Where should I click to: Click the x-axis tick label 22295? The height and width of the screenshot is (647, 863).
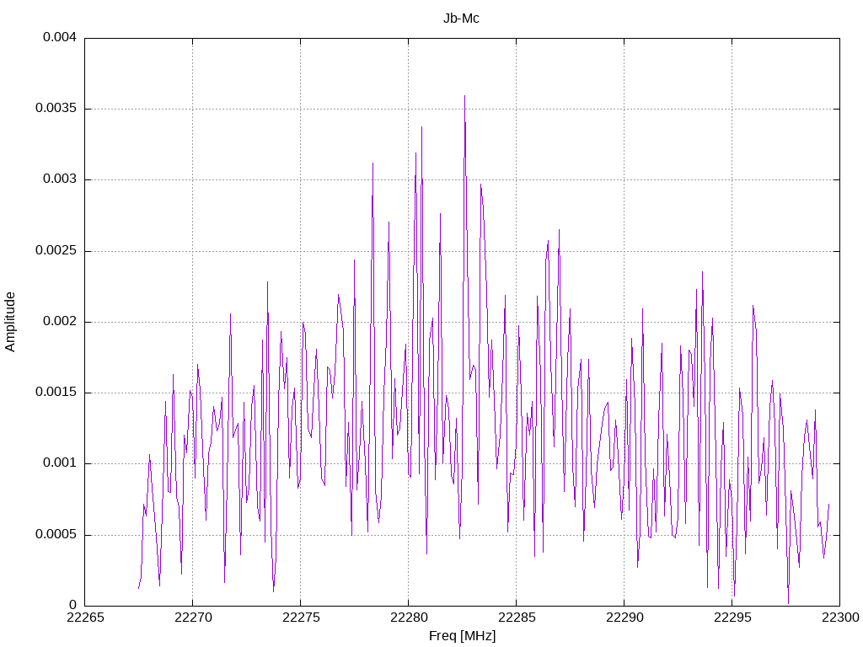pos(732,618)
